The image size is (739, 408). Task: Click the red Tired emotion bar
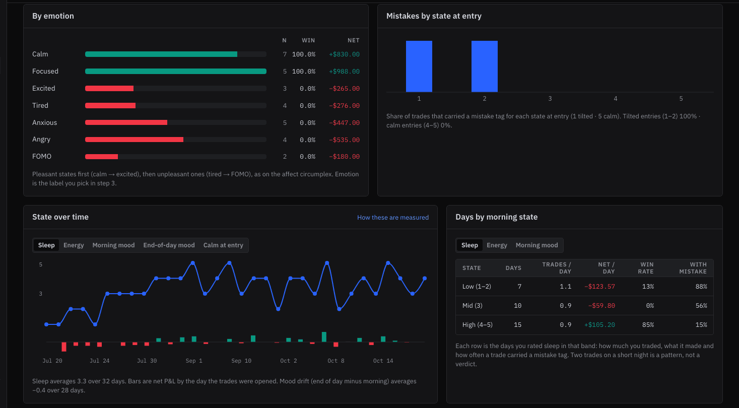[x=110, y=106]
